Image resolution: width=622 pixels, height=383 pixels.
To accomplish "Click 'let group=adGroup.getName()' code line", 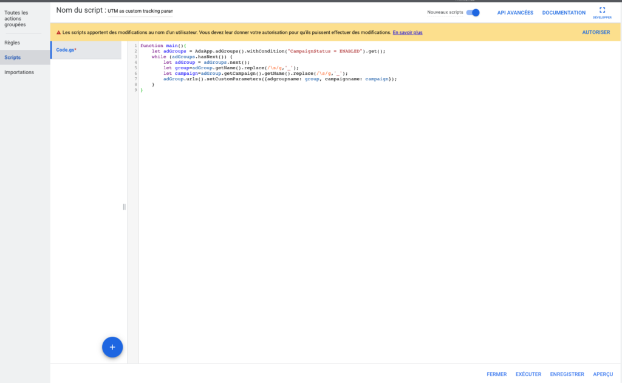I will [x=231, y=68].
